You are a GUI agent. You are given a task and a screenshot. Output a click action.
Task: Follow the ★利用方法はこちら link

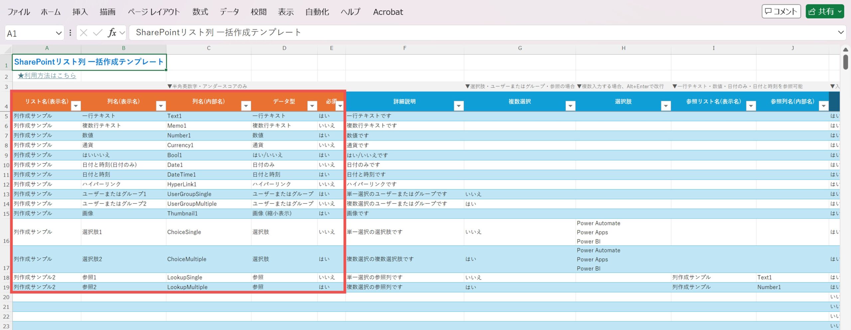click(x=47, y=76)
